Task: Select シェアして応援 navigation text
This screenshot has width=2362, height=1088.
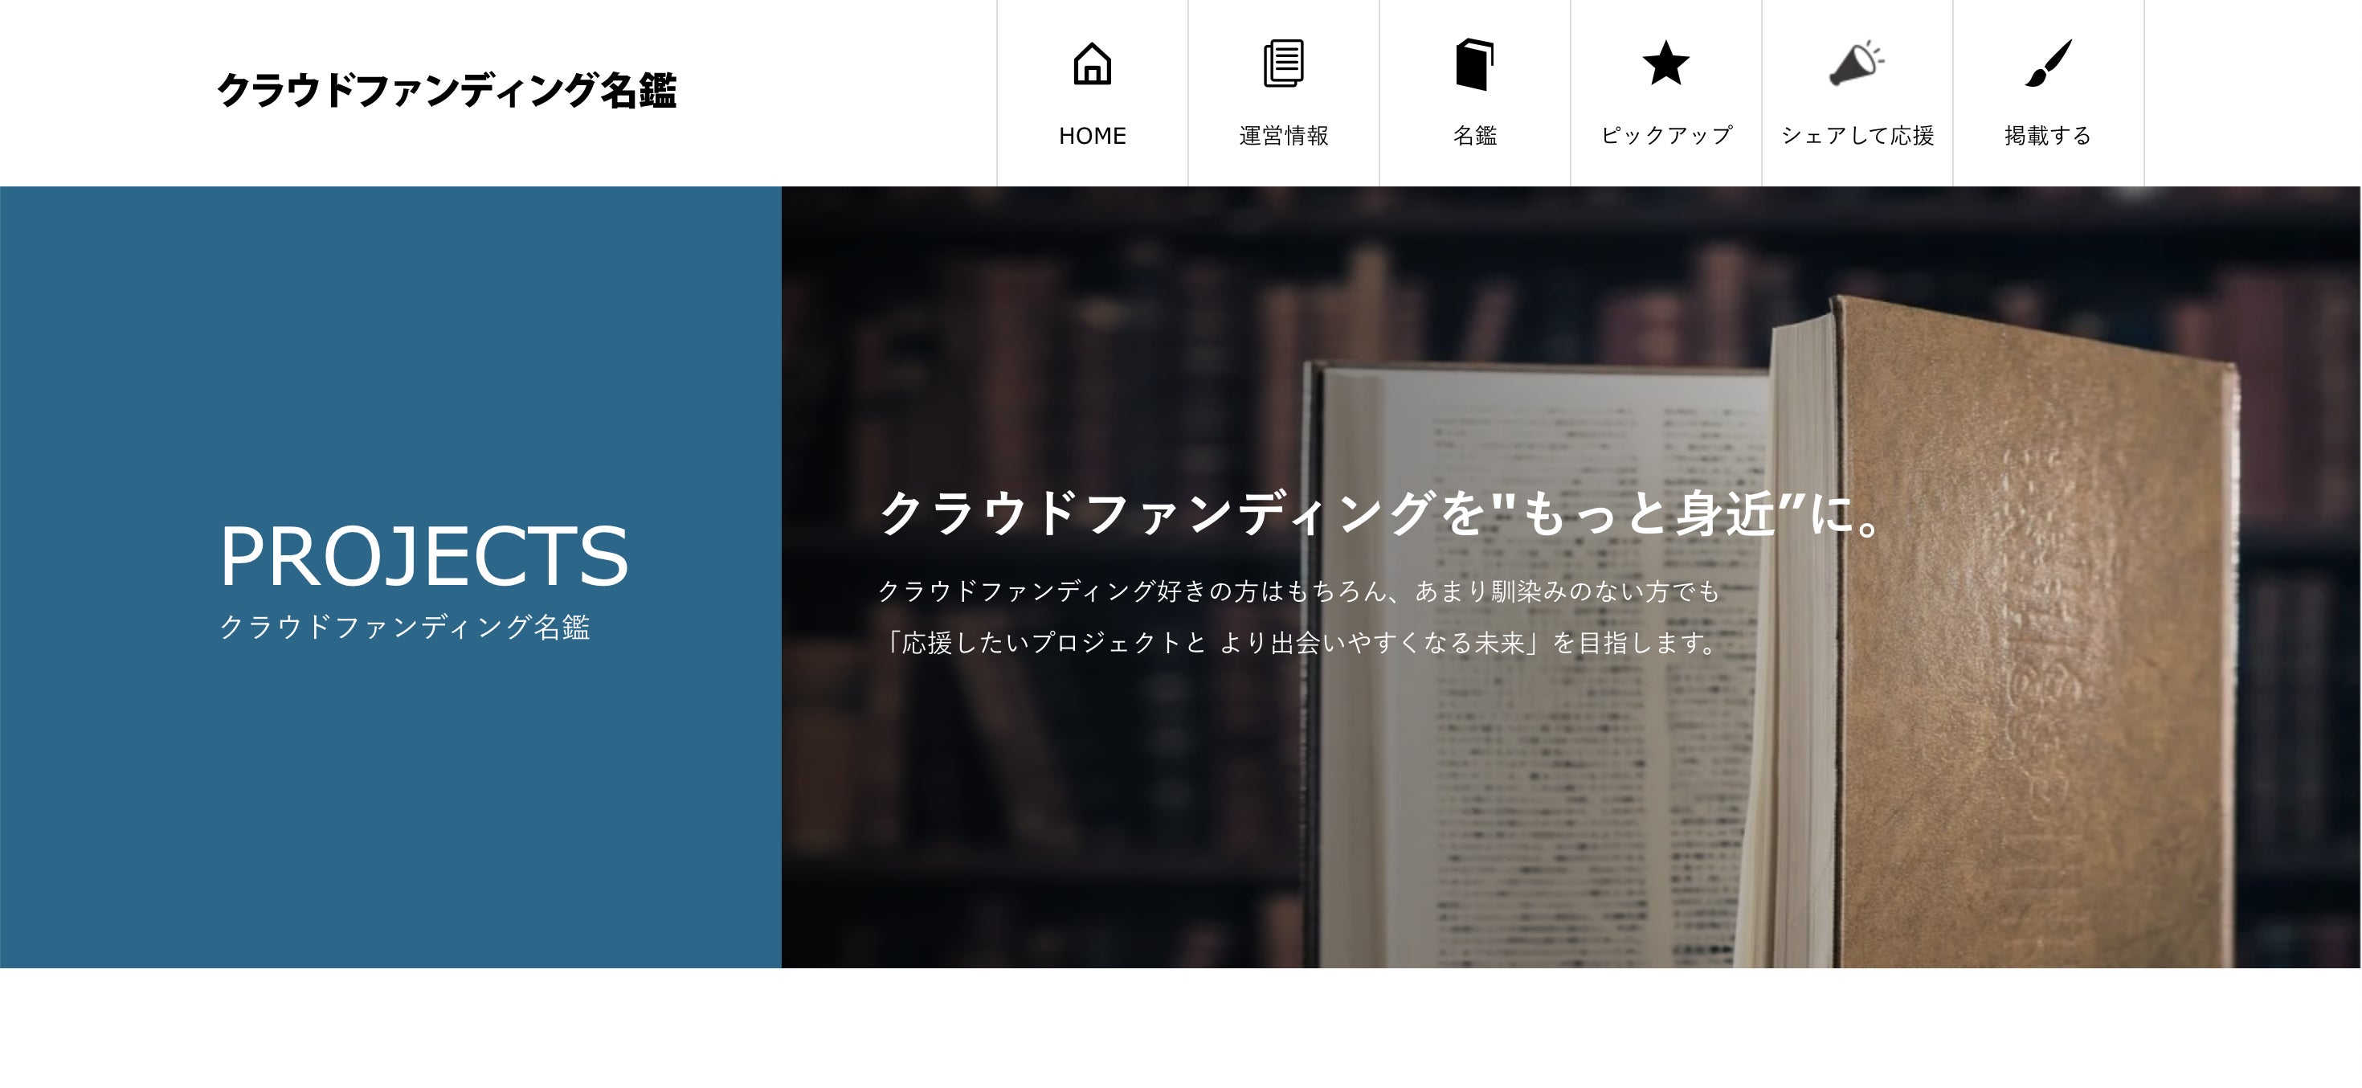Action: 1857,136
